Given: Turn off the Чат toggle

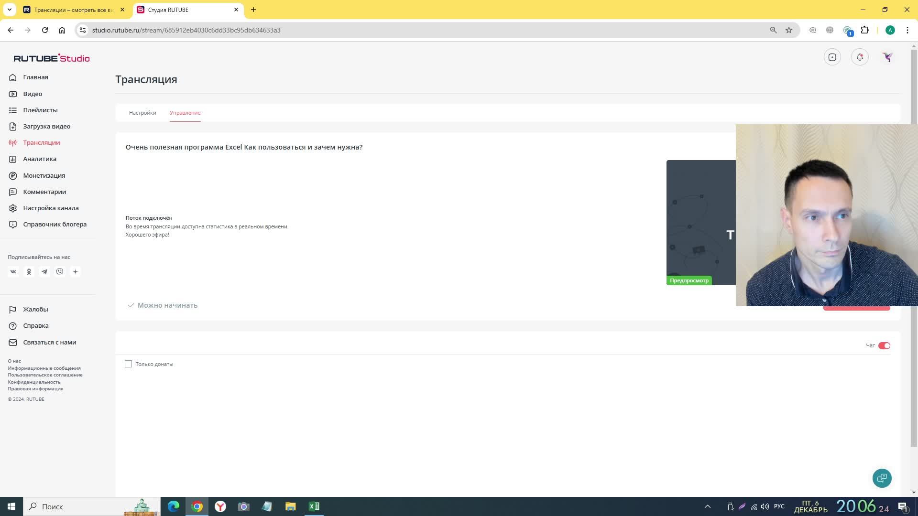Looking at the screenshot, I should coord(884,345).
